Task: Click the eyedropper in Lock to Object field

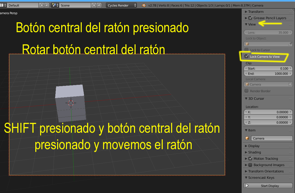Action: (x=290, y=44)
